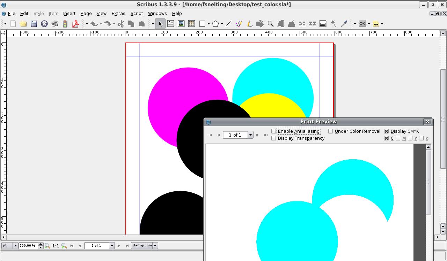Cut the selection with the scissors icon
This screenshot has height=261, width=447.
[x=121, y=24]
